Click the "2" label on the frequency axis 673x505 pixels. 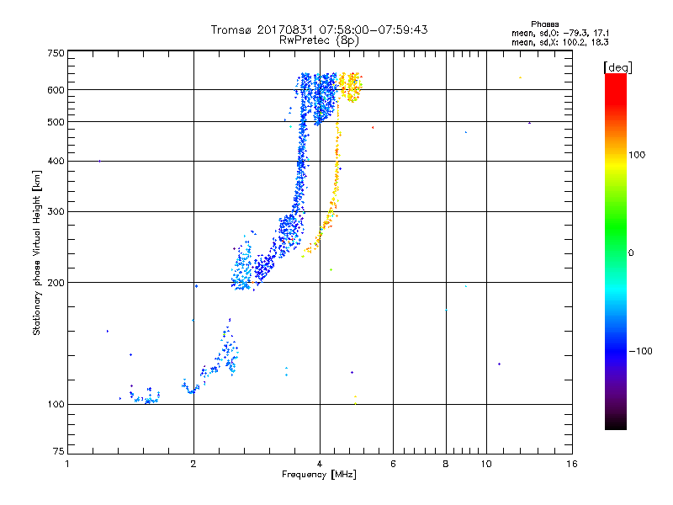click(x=193, y=464)
